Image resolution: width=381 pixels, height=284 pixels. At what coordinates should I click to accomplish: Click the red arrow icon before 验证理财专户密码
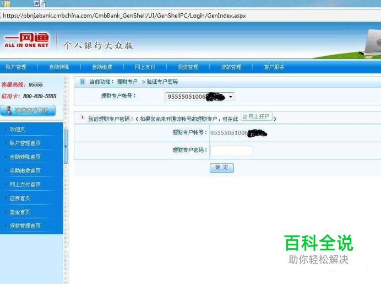[x=83, y=117]
